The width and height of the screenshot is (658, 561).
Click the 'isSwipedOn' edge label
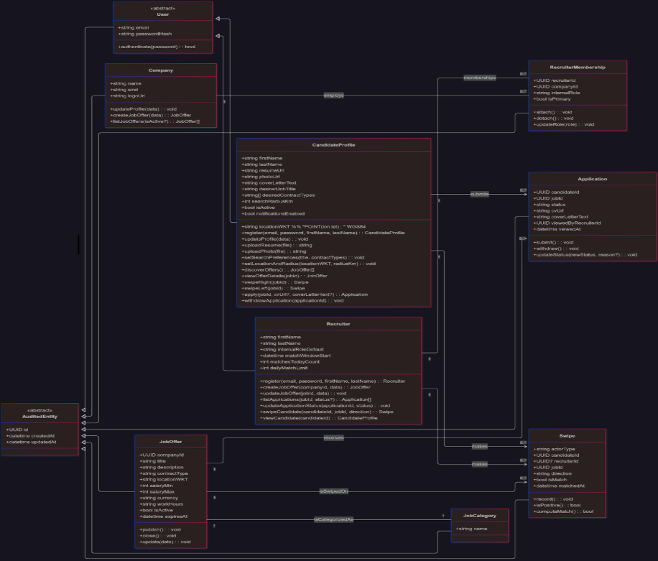point(333,491)
